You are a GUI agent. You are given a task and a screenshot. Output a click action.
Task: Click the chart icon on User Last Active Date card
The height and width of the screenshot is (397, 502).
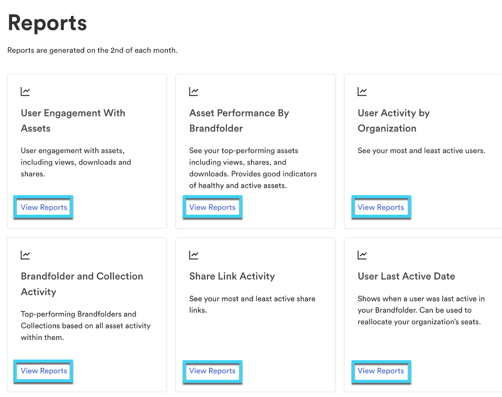[362, 255]
